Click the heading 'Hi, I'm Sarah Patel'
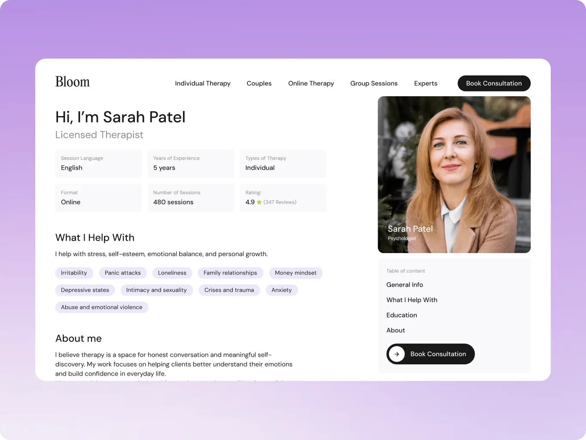The width and height of the screenshot is (586, 440). (x=120, y=117)
